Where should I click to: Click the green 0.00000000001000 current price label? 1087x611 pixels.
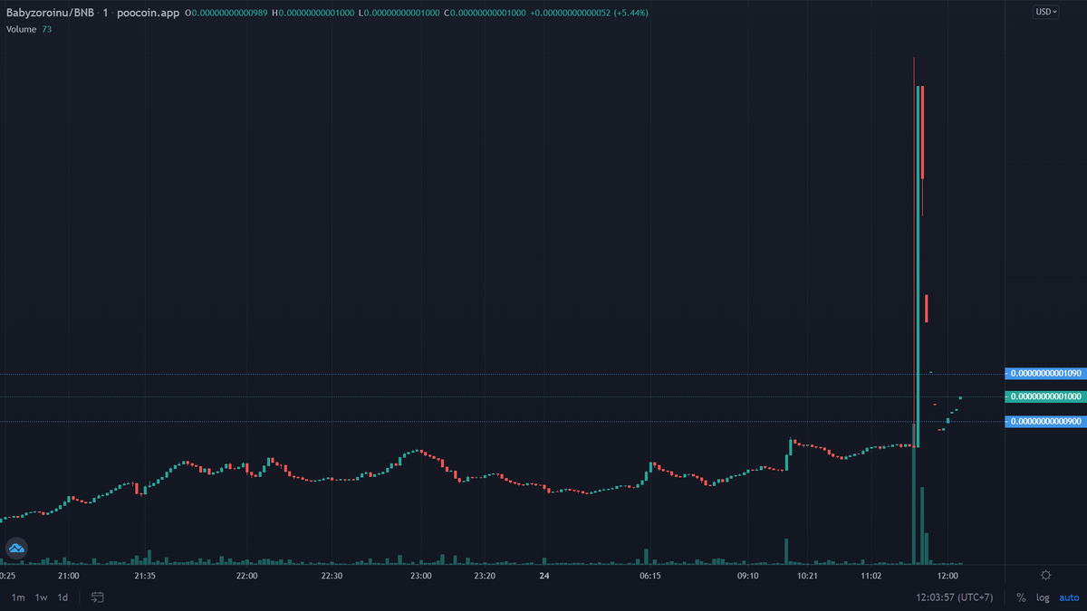tap(1045, 396)
